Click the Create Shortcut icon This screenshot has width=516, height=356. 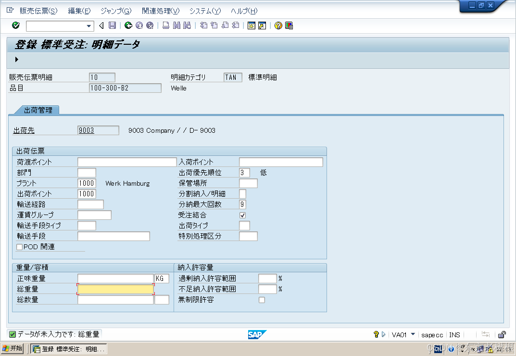coord(262,25)
